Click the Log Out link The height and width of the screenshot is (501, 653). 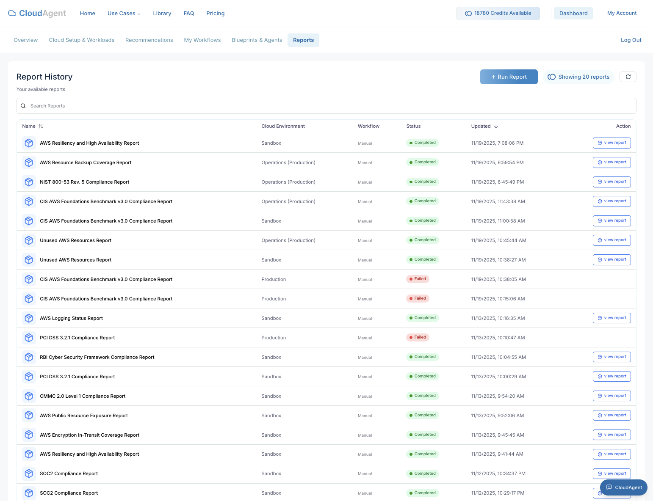pos(631,40)
